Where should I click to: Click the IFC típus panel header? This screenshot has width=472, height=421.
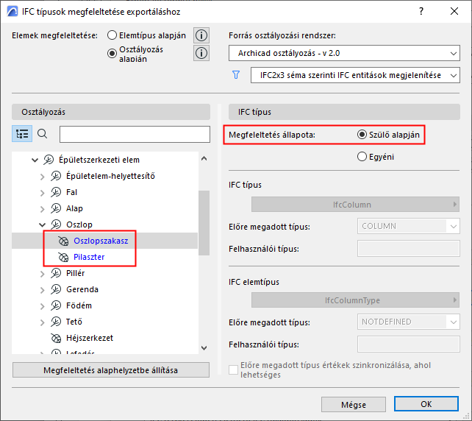344,112
